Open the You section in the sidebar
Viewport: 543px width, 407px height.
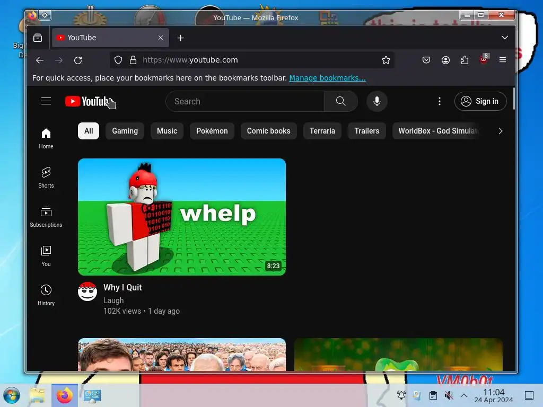46,256
